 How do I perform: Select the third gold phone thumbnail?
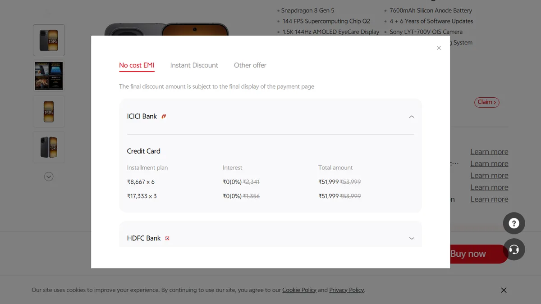click(49, 111)
